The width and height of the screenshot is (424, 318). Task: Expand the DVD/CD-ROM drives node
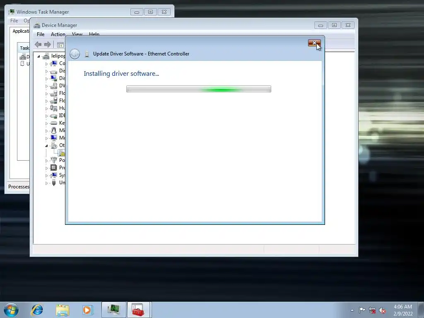pyautogui.click(x=46, y=86)
